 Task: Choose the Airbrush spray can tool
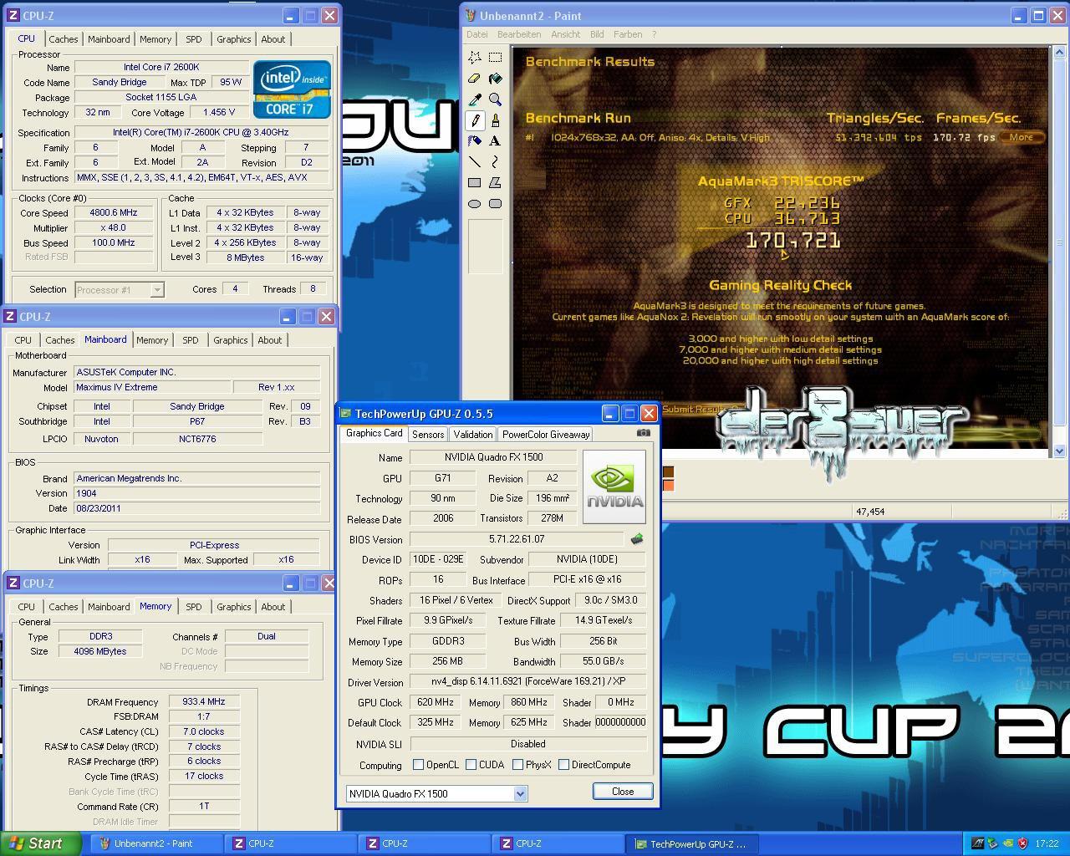coord(475,141)
